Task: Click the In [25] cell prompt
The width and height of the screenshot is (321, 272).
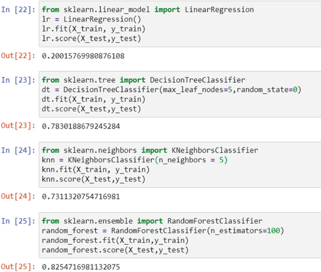Action: coord(18,221)
